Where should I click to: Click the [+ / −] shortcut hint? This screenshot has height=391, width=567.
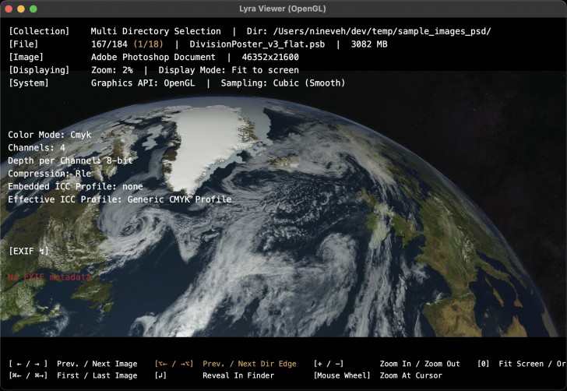[x=329, y=364]
